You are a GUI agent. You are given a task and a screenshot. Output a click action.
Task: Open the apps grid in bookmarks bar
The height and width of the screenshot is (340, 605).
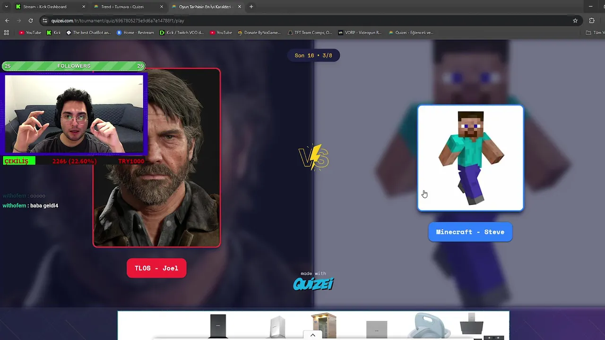[x=7, y=33]
